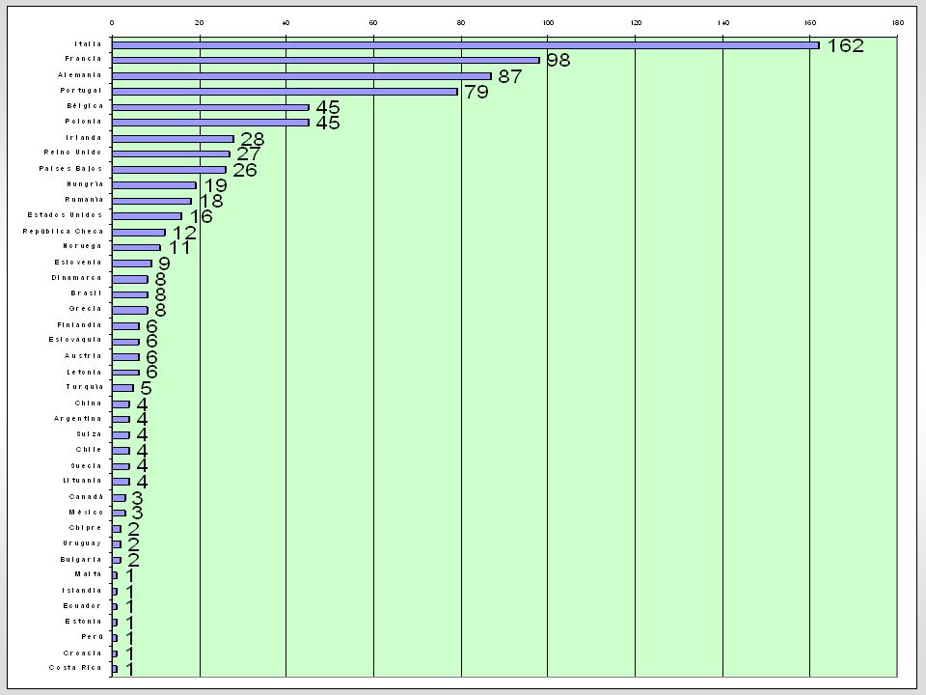This screenshot has height=695, width=926.
Task: Select the Suiza label
Action: [x=89, y=434]
